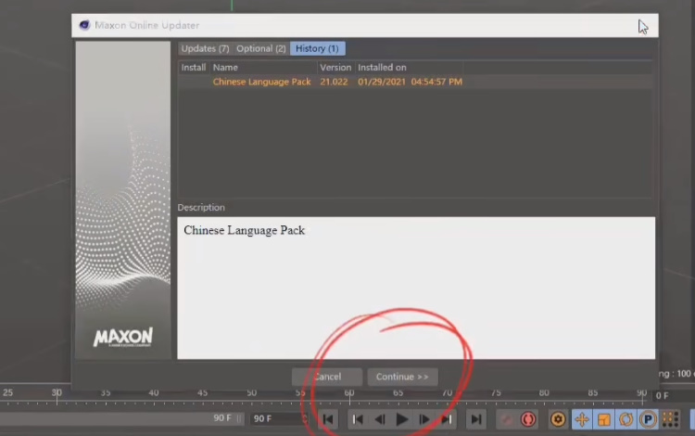Click the Description label
The height and width of the screenshot is (436, 695).
tap(201, 207)
